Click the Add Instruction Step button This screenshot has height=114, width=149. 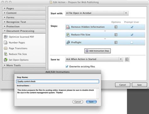pos(97,51)
